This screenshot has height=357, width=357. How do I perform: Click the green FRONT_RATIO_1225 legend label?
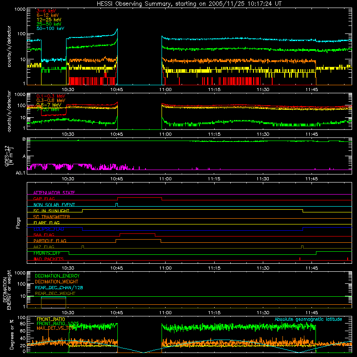58,324
